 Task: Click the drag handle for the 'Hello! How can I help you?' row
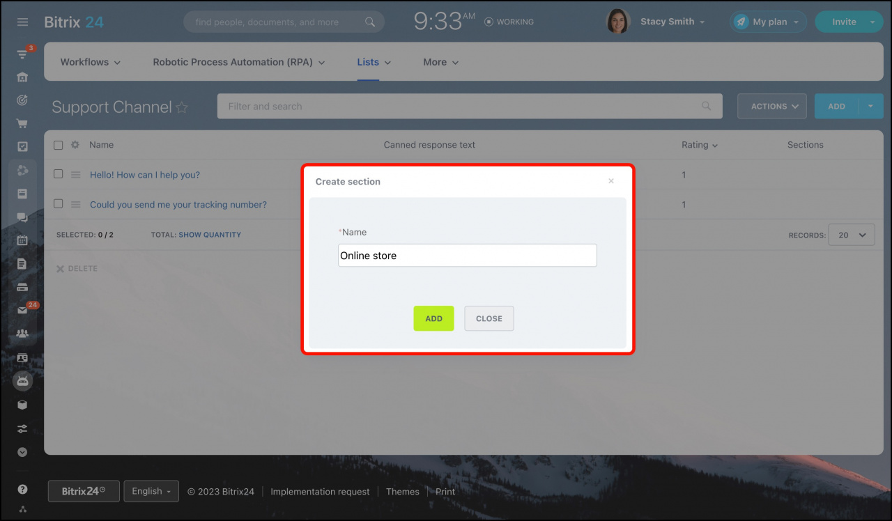click(x=76, y=175)
